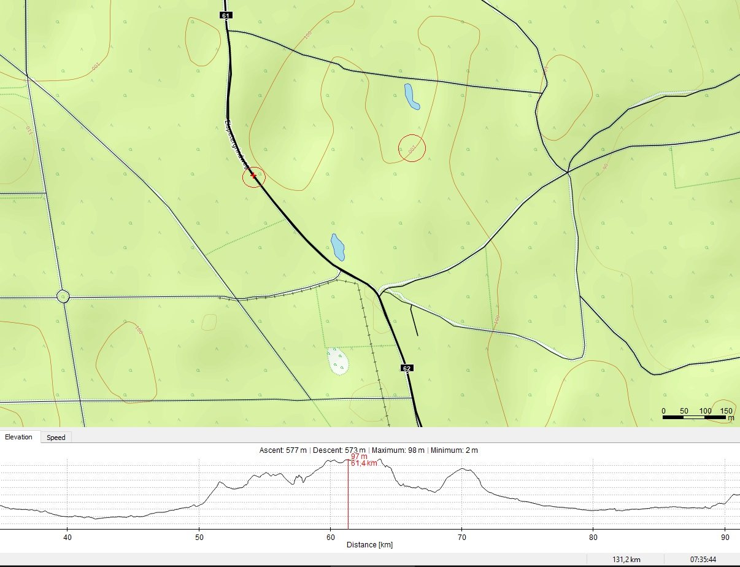Click the red cursor line in elevation chart
The image size is (740, 567).
348,497
